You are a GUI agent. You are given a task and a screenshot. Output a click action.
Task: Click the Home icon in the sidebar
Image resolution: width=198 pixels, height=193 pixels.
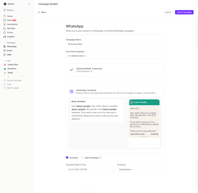tap(5, 16)
